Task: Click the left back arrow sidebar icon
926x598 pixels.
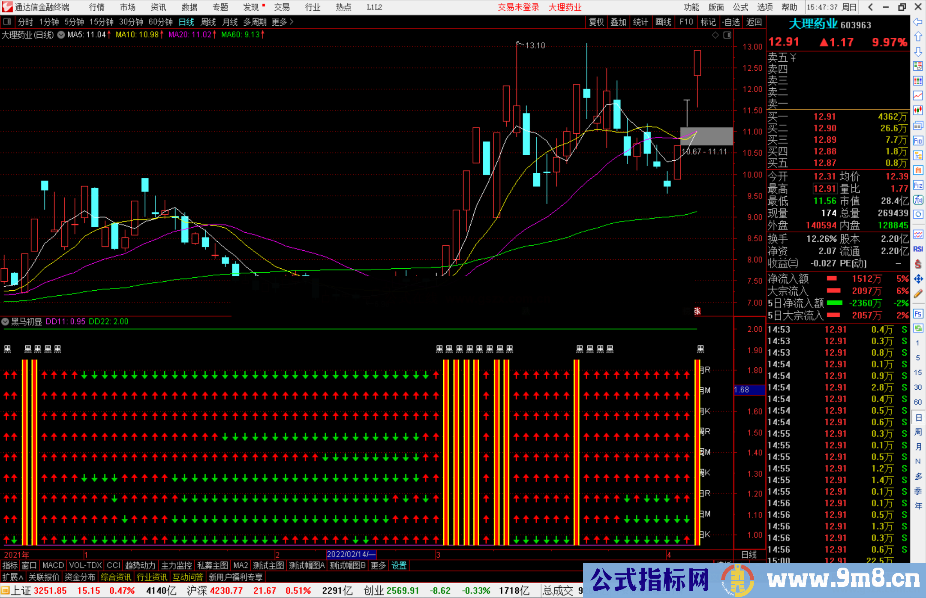Action: [918, 22]
